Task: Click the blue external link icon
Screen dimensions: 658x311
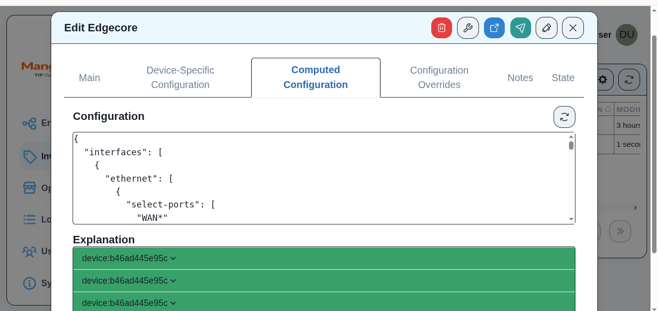Action: pyautogui.click(x=494, y=28)
